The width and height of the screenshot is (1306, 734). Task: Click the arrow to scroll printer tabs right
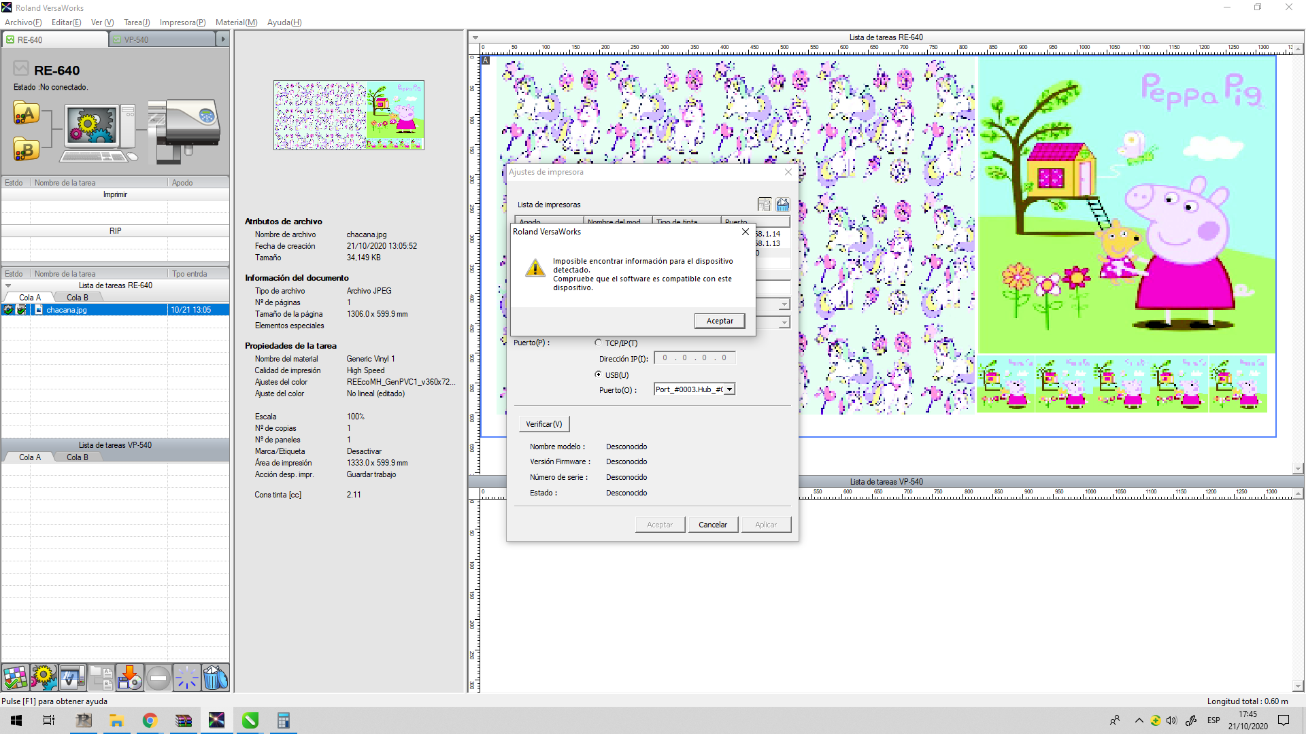click(222, 39)
